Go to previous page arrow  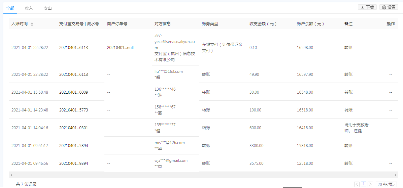pos(357,184)
